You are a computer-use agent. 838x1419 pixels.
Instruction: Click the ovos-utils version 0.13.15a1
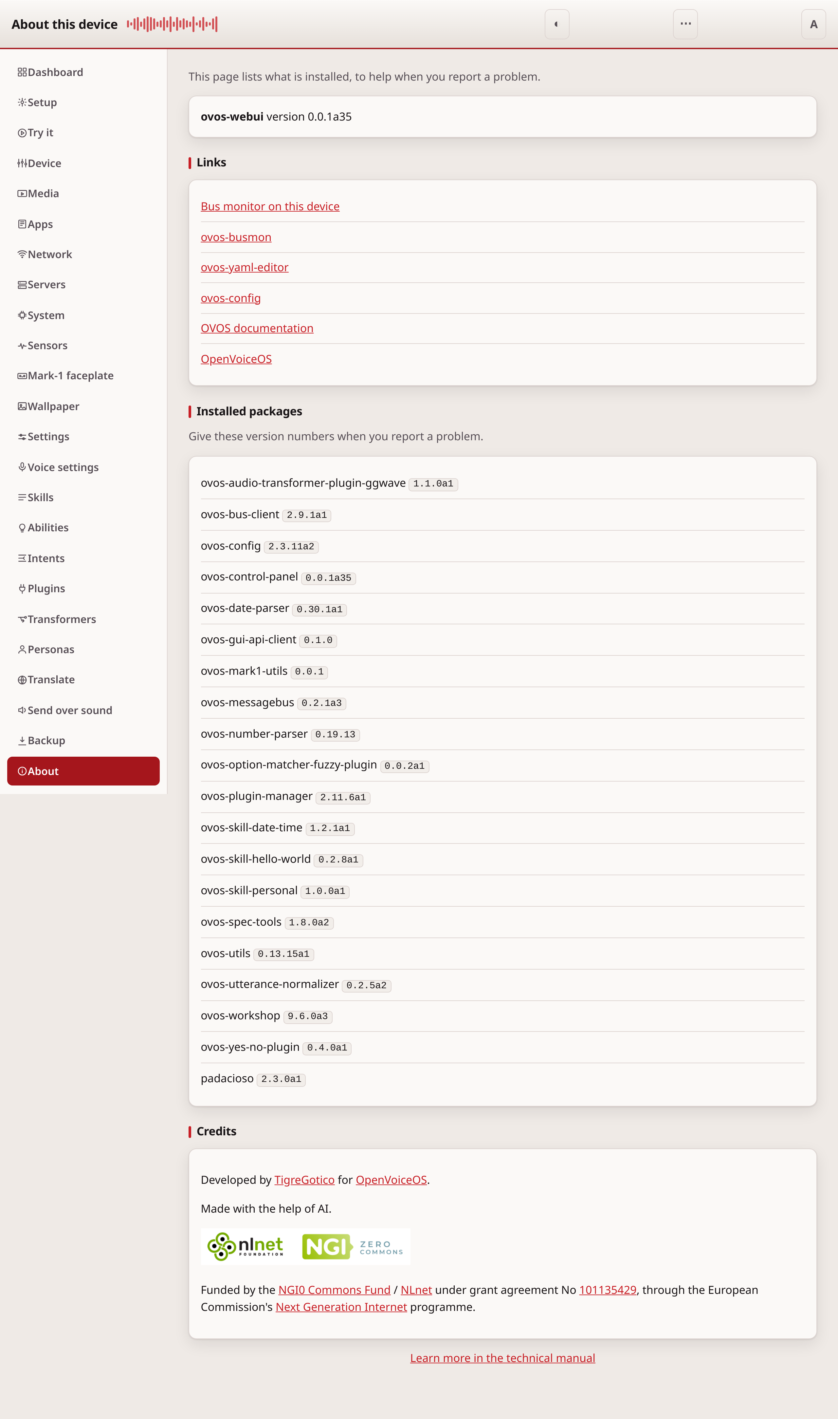click(x=283, y=954)
